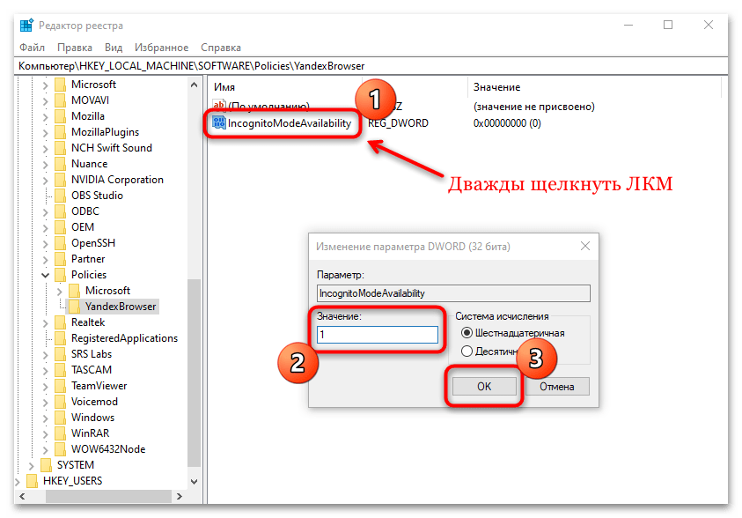
Task: Open the Правка menu
Action: pos(75,48)
